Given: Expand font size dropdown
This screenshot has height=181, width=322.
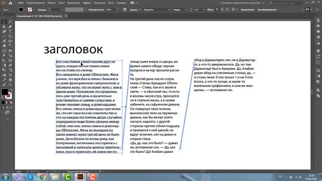Looking at the screenshot, I should pyautogui.click(x=204, y=10).
